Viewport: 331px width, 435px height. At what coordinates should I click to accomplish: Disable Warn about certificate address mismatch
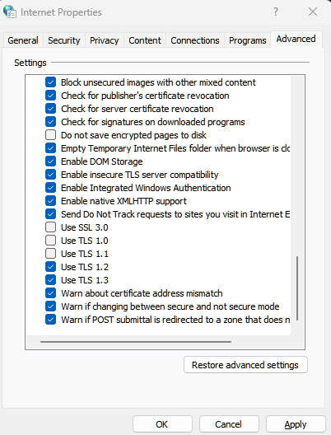pos(50,293)
